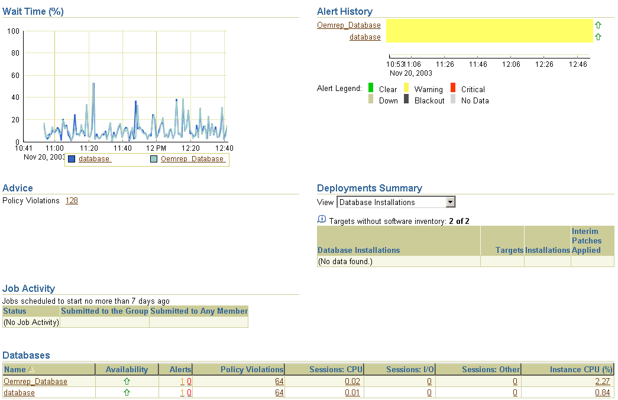This screenshot has height=400, width=618.
Task: Open the Oemrep_Database link in the Databases table
Action: 35,382
